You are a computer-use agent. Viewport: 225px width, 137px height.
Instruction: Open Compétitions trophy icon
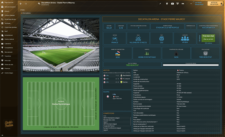click(2, 48)
